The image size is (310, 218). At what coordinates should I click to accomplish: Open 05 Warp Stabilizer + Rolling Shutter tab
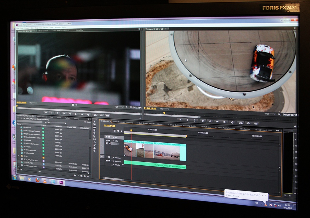pyautogui.click(x=182, y=125)
